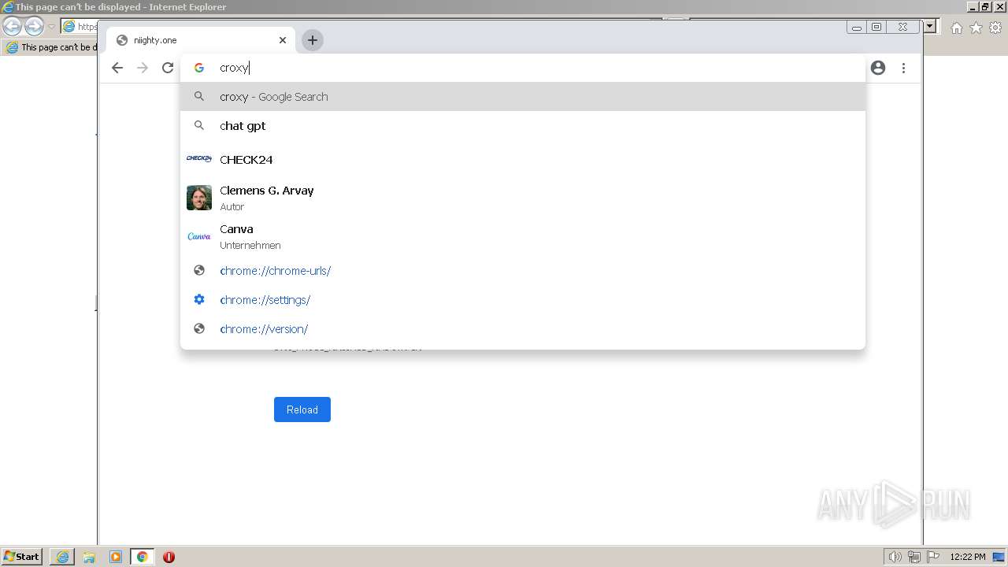
Task: Select the Clemens G. Arvay suggestion
Action: [523, 198]
